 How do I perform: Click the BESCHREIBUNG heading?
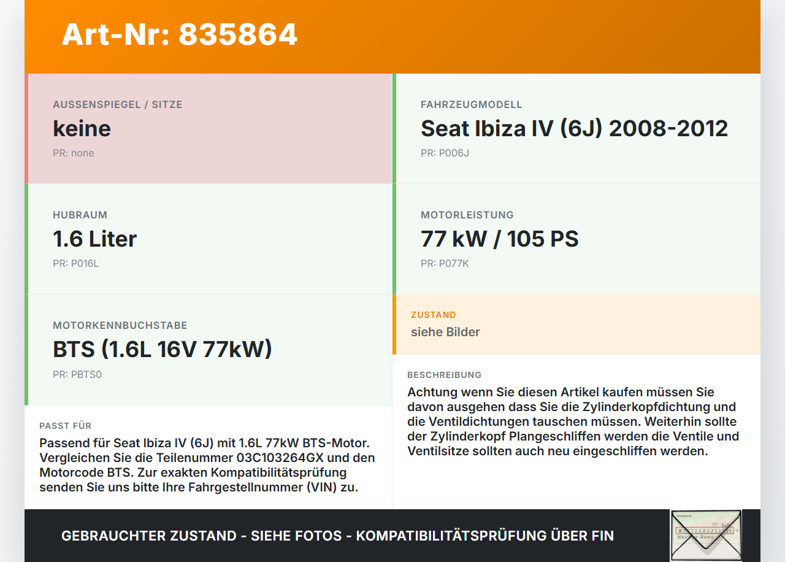pyautogui.click(x=445, y=375)
